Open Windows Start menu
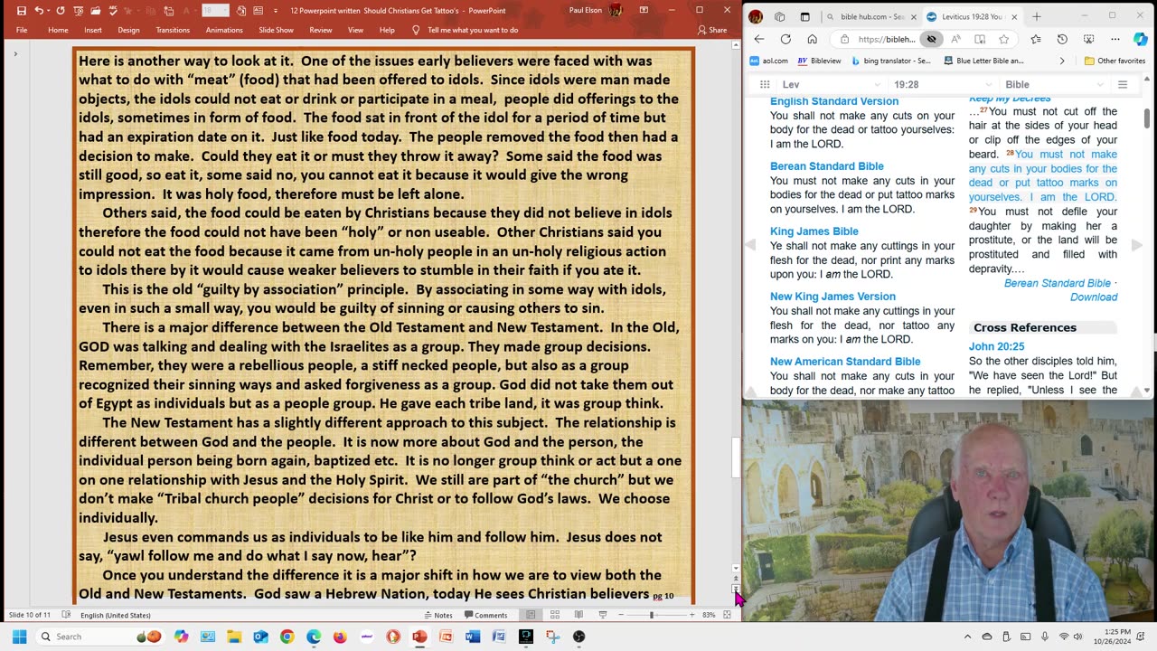Screen dimensions: 1157x651 coord(19,637)
